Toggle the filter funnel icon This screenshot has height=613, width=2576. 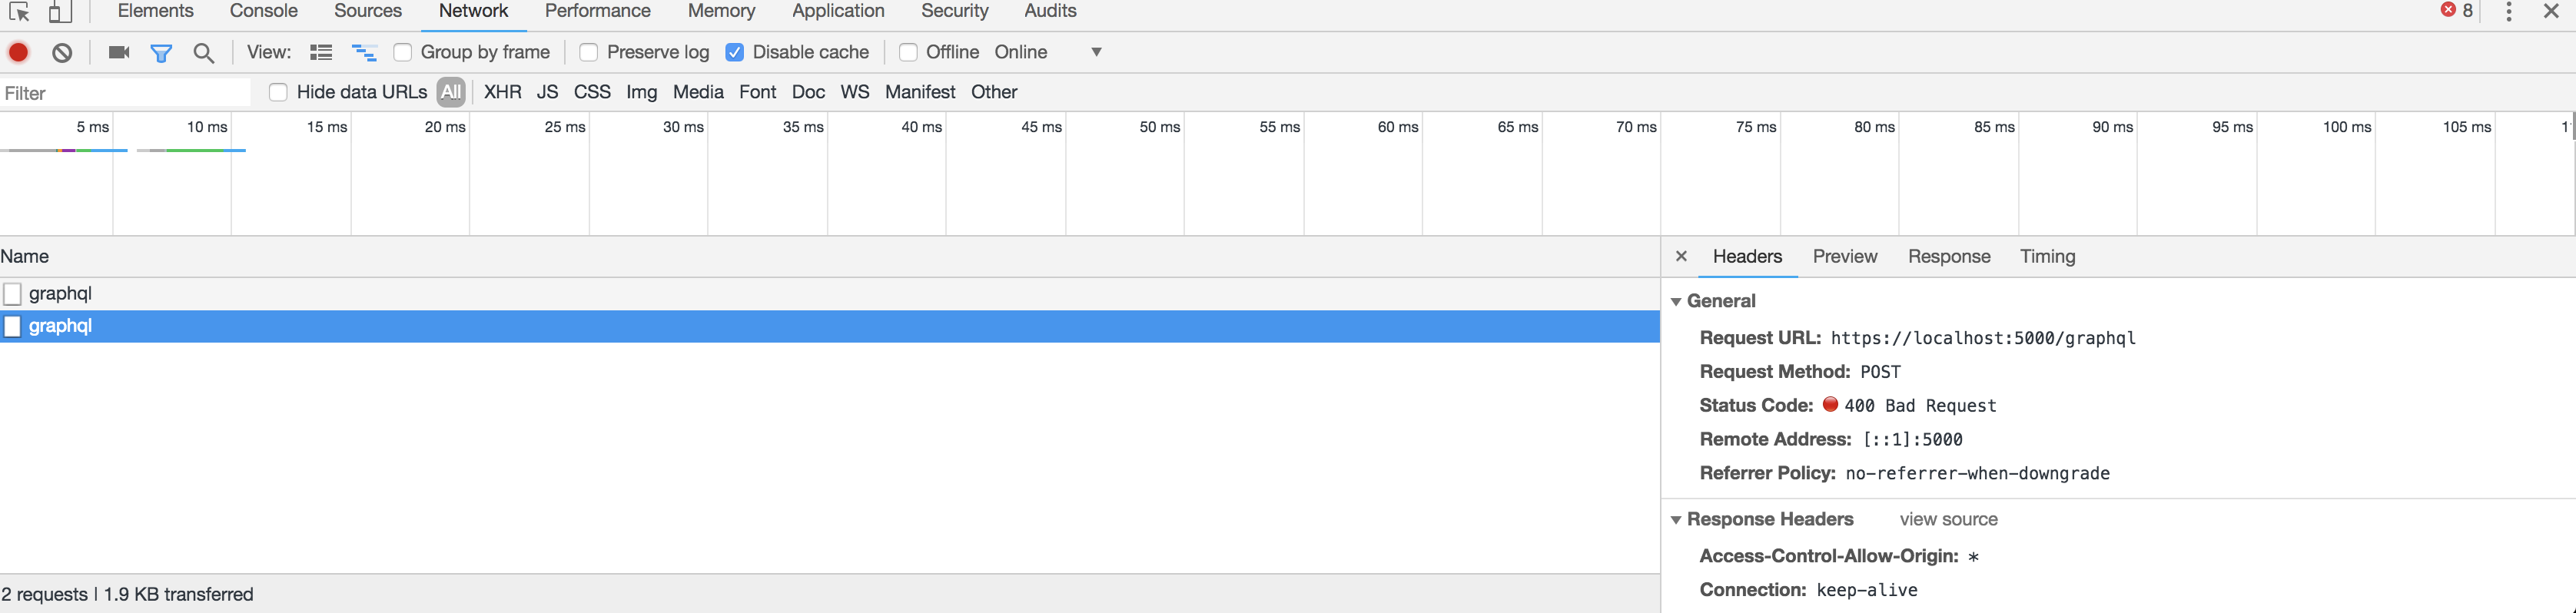point(161,53)
